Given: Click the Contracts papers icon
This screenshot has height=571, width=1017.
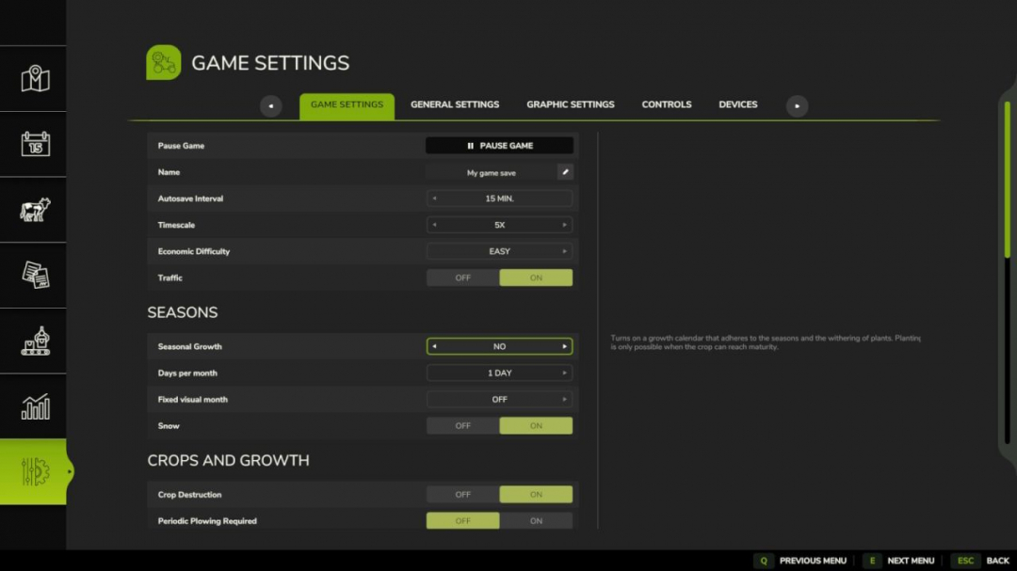Looking at the screenshot, I should coord(33,277).
